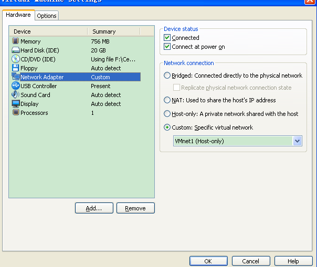Click the Sound Card speaker icon
The width and height of the screenshot is (317, 267).
pyautogui.click(x=15, y=94)
